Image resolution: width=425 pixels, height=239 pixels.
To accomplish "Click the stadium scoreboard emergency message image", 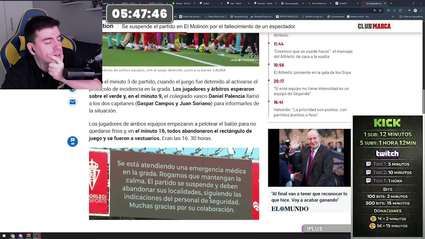I will [x=174, y=184].
